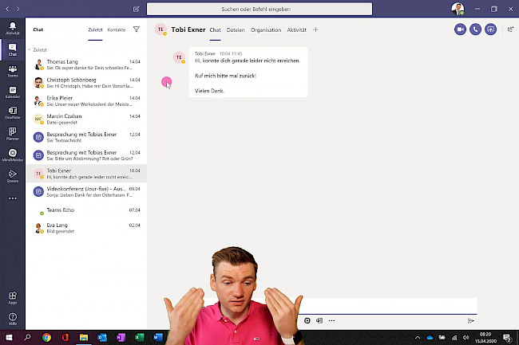Select the Chat icon in sidebar
The width and height of the screenshot is (519, 345).
pos(13,49)
